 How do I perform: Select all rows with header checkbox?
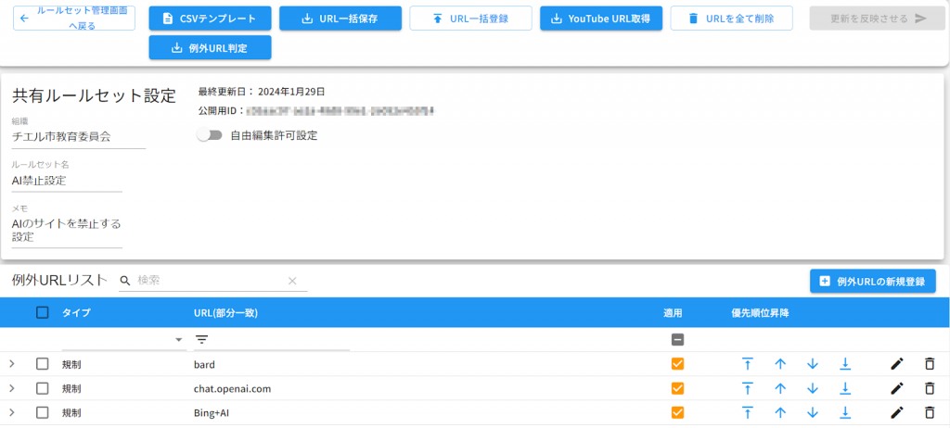tap(42, 313)
